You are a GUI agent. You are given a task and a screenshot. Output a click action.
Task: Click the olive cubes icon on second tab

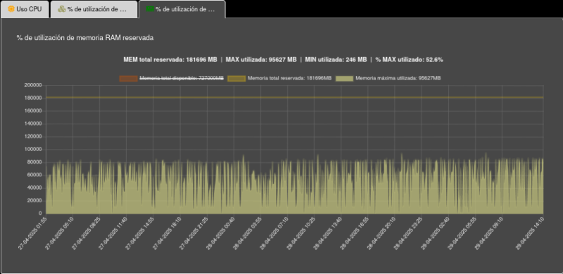[62, 9]
